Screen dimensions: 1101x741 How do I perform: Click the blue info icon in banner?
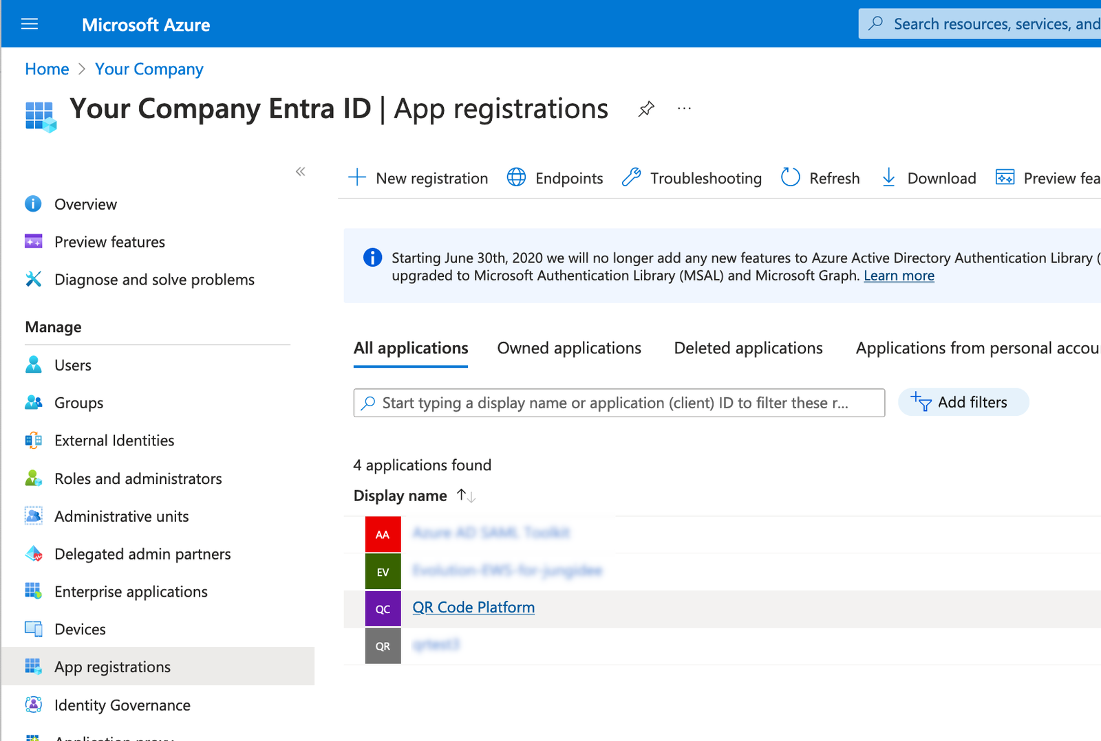click(x=372, y=257)
